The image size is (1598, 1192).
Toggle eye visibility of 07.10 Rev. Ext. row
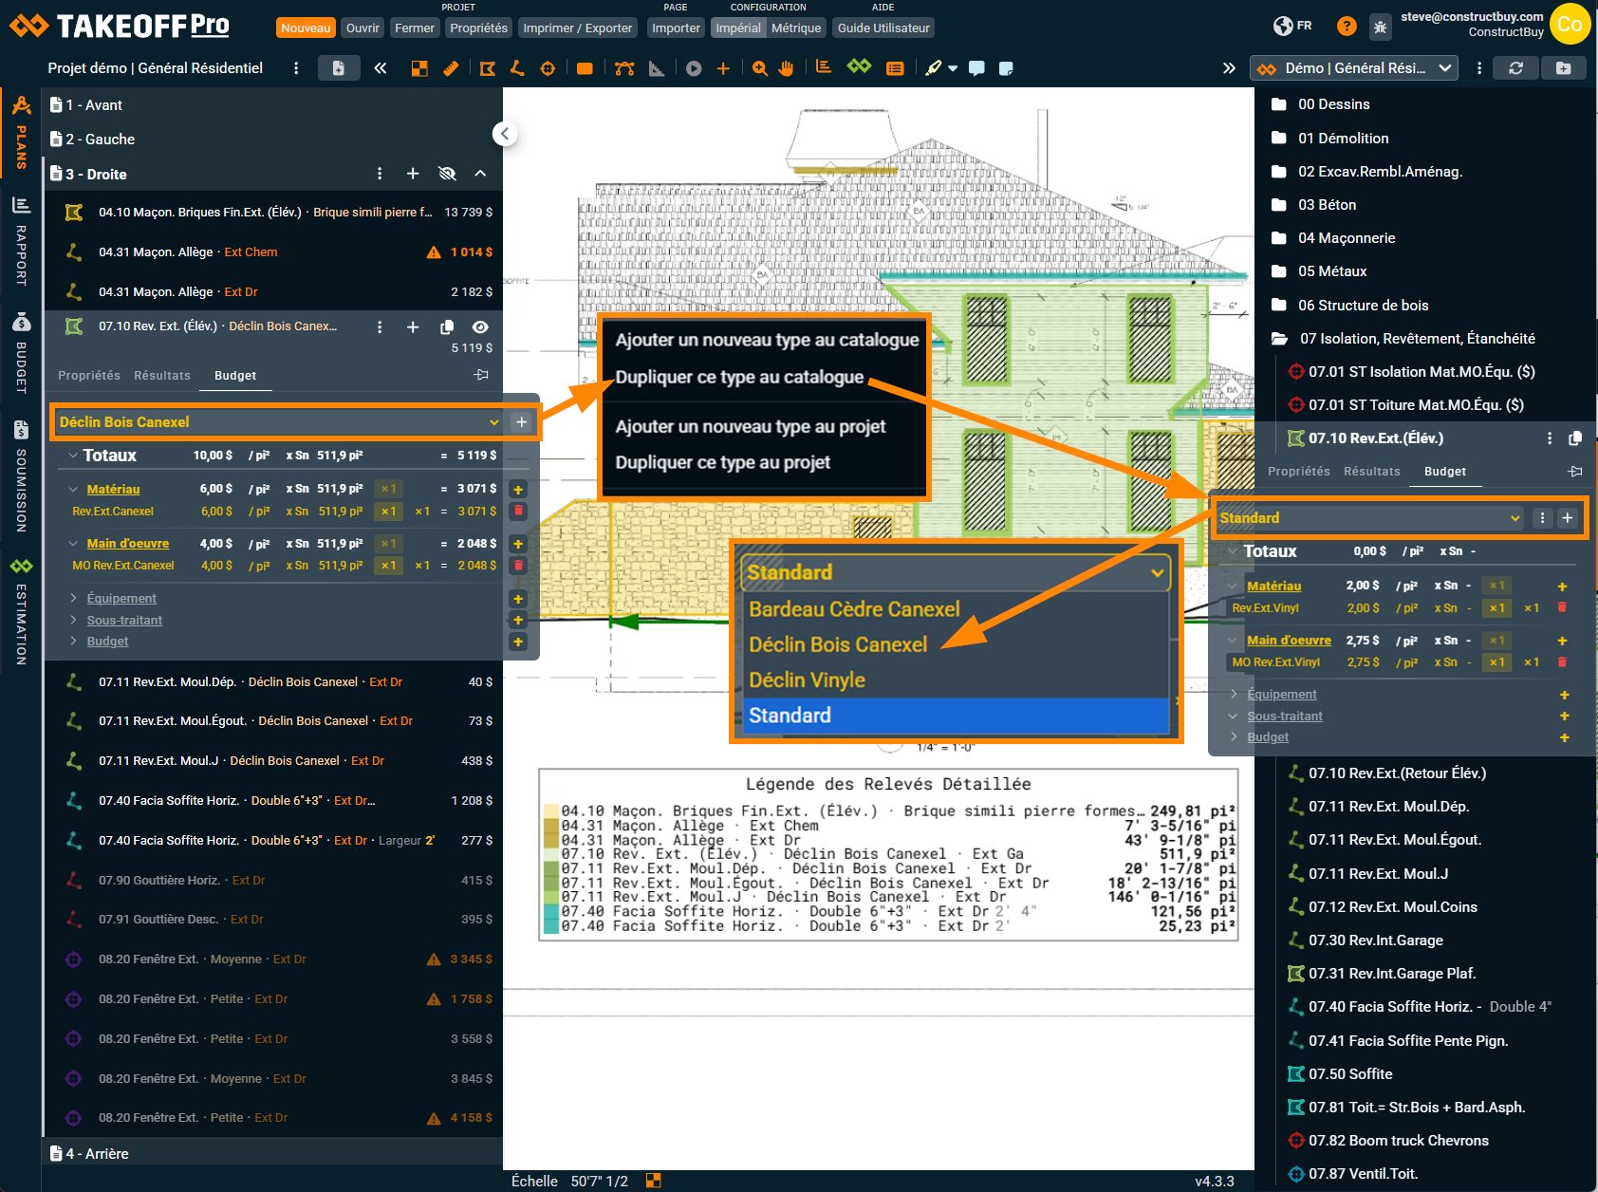[481, 327]
